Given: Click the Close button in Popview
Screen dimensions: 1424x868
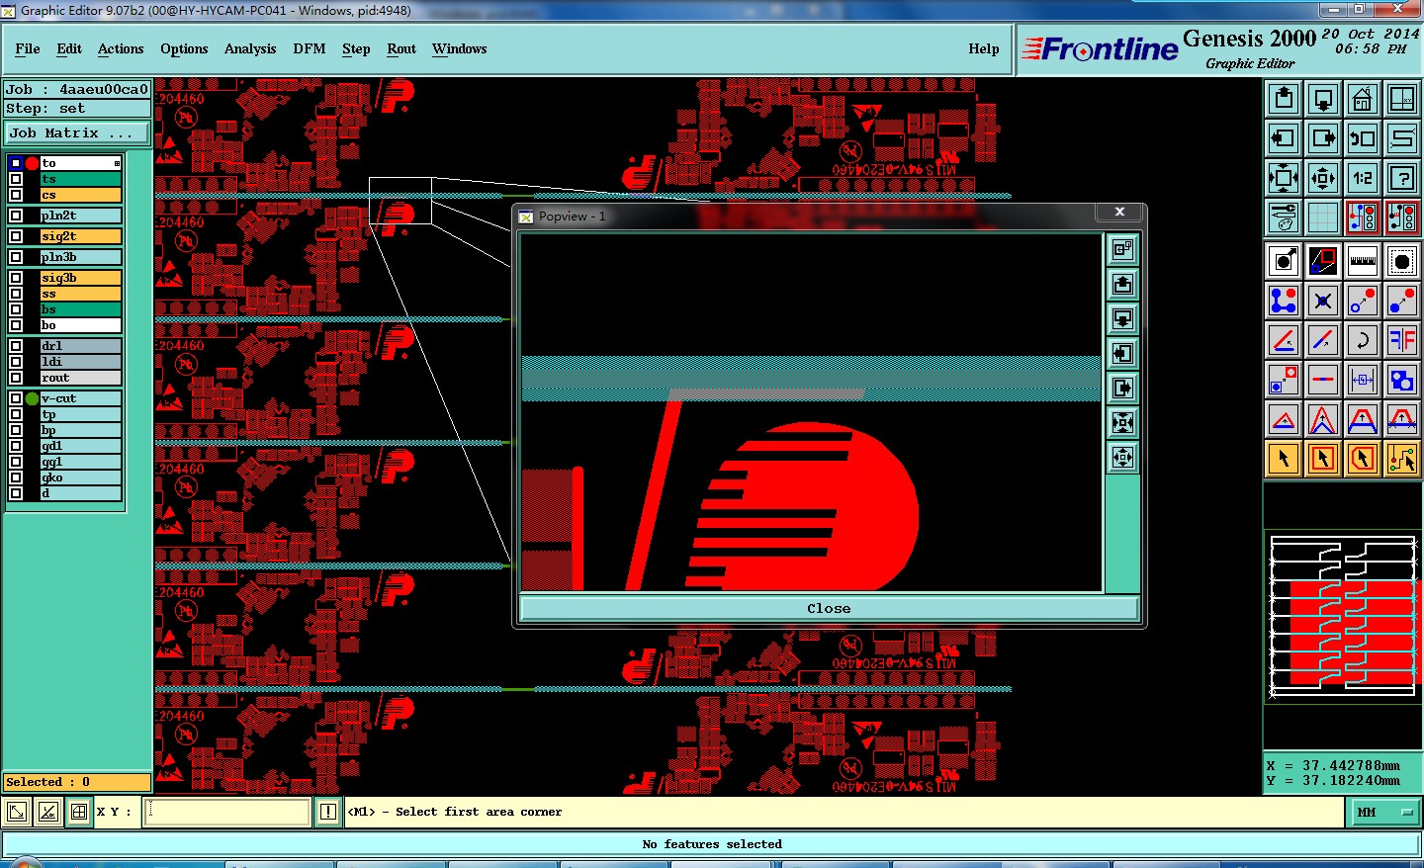Looking at the screenshot, I should pyautogui.click(x=829, y=609).
